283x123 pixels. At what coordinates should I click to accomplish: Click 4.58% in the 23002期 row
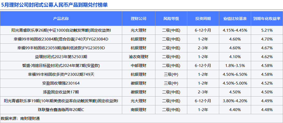pyautogui.click(x=267, y=74)
